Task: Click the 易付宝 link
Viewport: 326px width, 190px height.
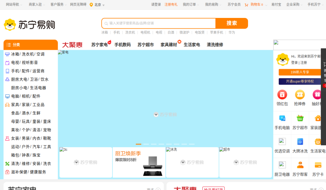Action: point(276,5)
